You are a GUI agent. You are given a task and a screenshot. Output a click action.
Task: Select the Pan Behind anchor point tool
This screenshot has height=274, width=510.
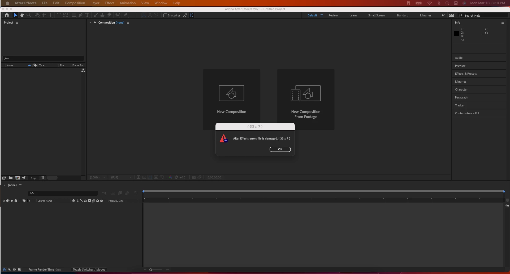(66, 15)
